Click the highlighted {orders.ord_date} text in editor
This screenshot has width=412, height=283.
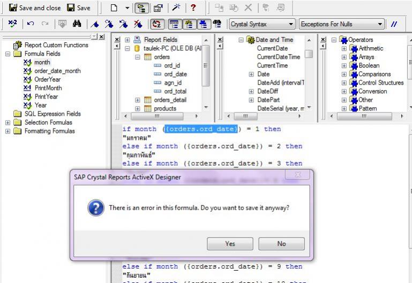[201, 129]
